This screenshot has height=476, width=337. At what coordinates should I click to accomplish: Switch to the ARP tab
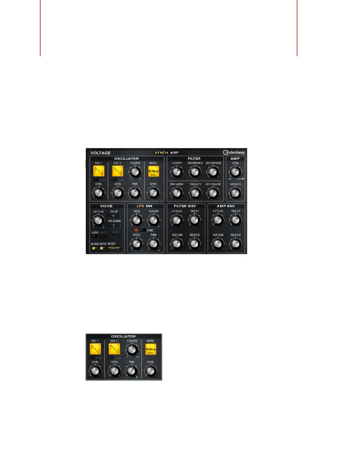pyautogui.click(x=174, y=153)
